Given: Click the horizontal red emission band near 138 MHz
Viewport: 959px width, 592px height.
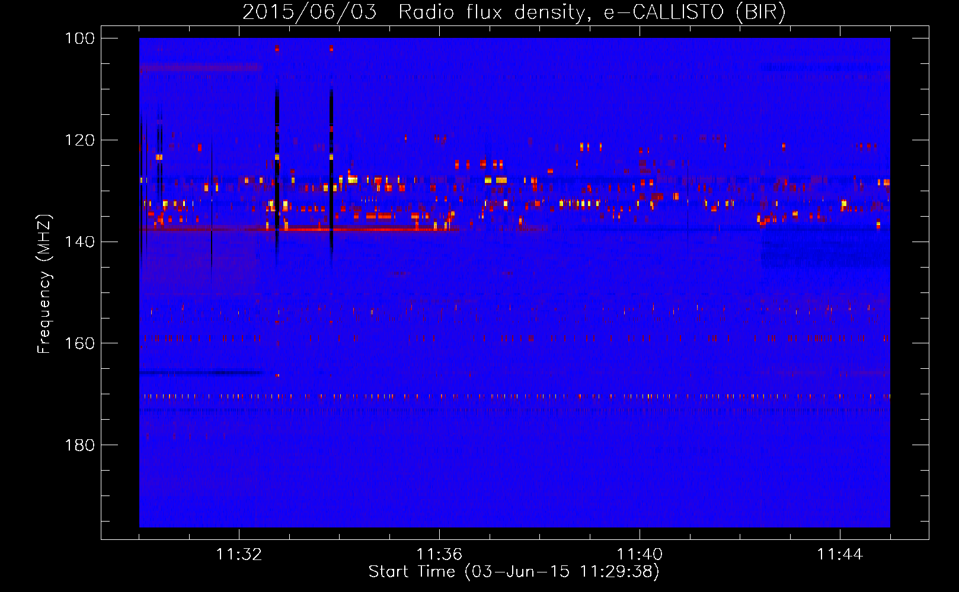Looking at the screenshot, I should click(299, 229).
